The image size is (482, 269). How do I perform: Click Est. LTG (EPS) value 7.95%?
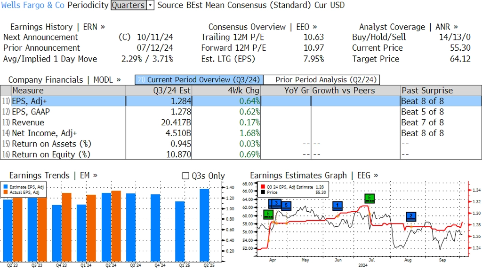(x=314, y=59)
